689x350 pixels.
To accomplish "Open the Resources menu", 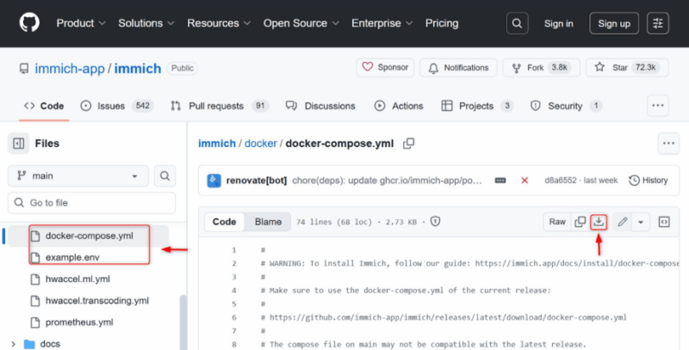I will click(219, 23).
